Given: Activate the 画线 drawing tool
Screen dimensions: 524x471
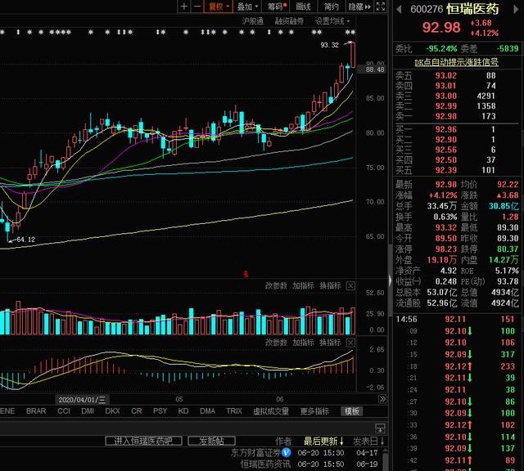Looking at the screenshot, I should click(303, 7).
